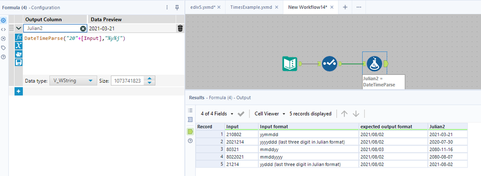Show results messages list icon

[190, 111]
